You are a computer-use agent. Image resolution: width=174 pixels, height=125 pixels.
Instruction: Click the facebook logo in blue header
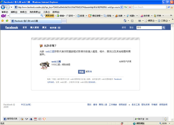[x=11, y=27]
